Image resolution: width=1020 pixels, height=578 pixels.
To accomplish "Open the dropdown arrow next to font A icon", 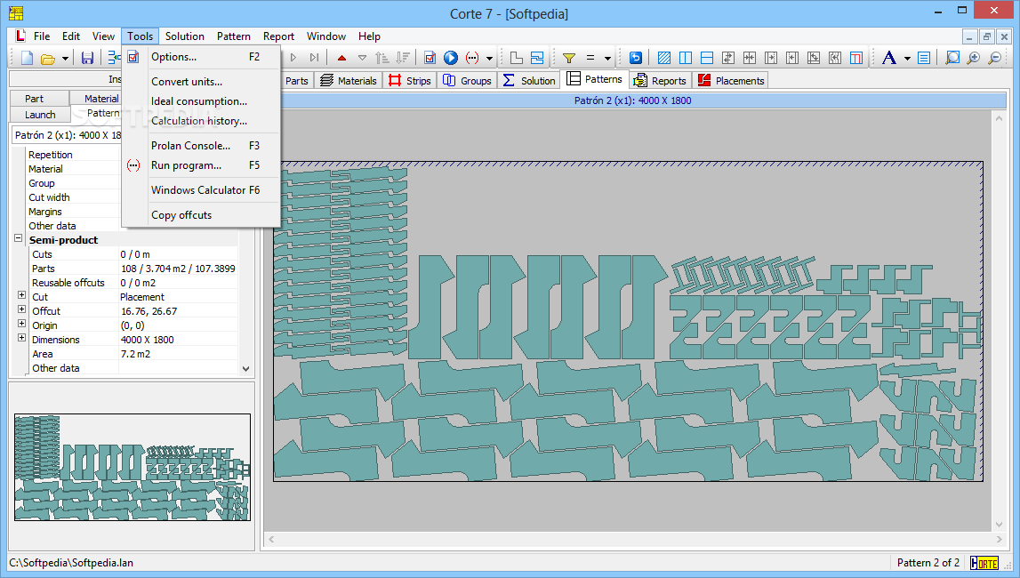I will [x=907, y=59].
